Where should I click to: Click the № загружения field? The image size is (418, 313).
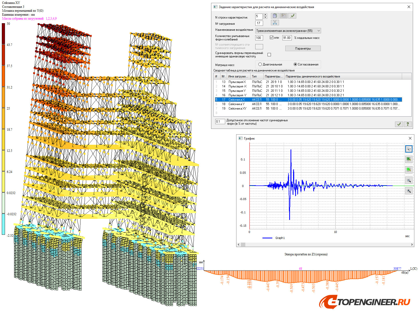tap(259, 23)
